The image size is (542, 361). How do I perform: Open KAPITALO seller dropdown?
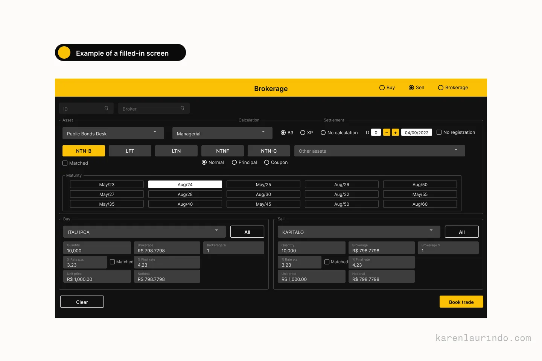(x=359, y=232)
